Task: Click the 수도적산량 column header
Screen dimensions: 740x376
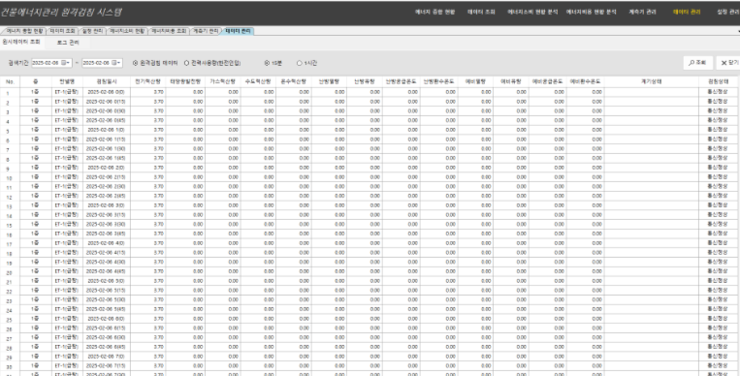Action: [x=258, y=81]
